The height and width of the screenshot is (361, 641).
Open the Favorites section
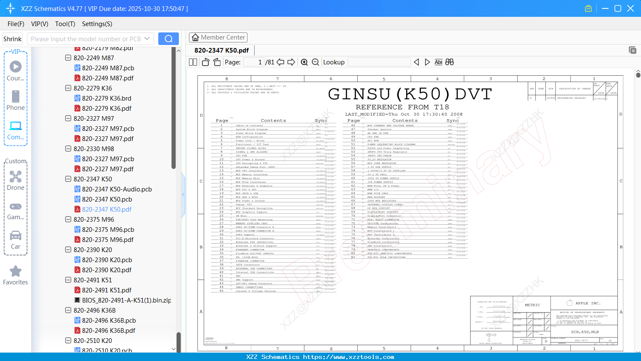coord(16,276)
